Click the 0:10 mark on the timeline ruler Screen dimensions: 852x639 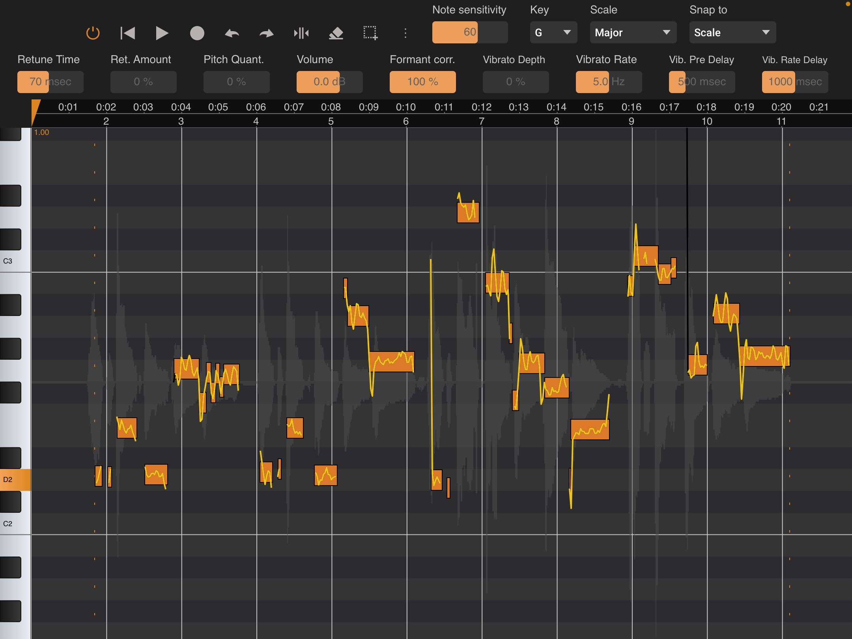click(x=405, y=107)
